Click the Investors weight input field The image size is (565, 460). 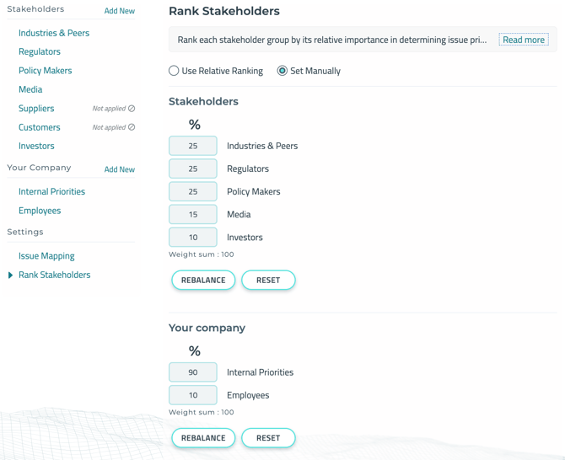click(x=193, y=238)
